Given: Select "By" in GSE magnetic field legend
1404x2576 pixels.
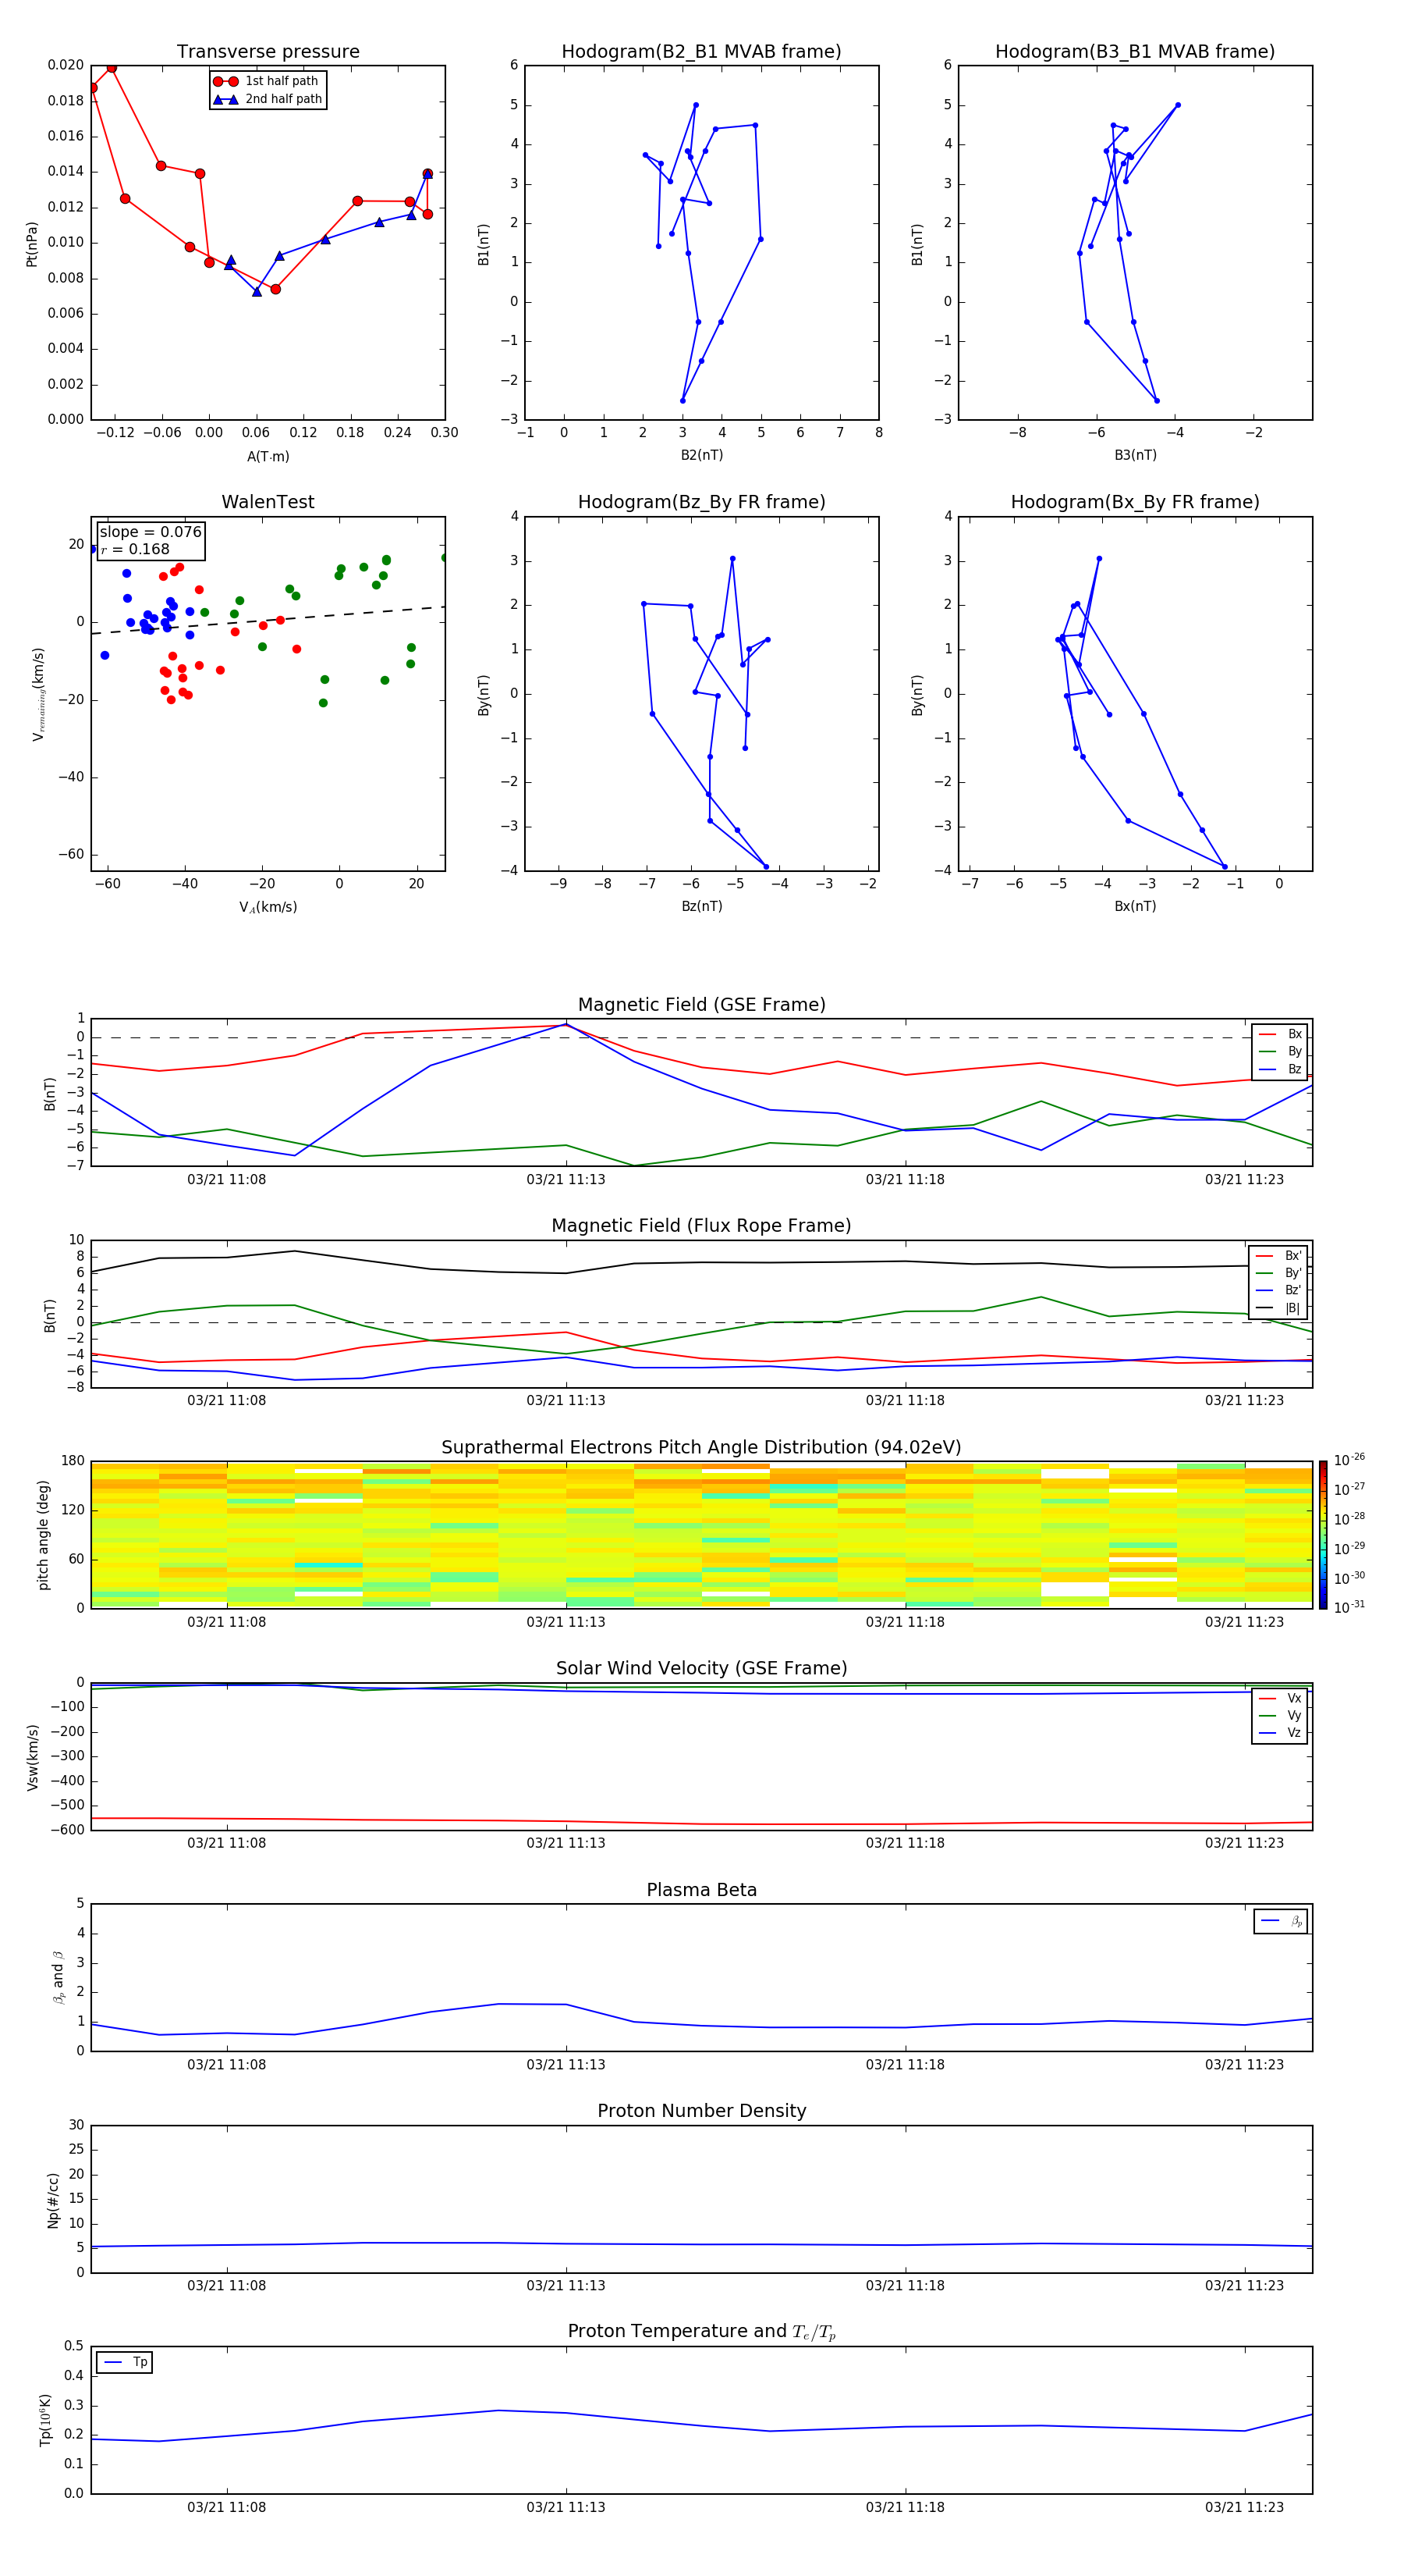Looking at the screenshot, I should point(1281,1052).
